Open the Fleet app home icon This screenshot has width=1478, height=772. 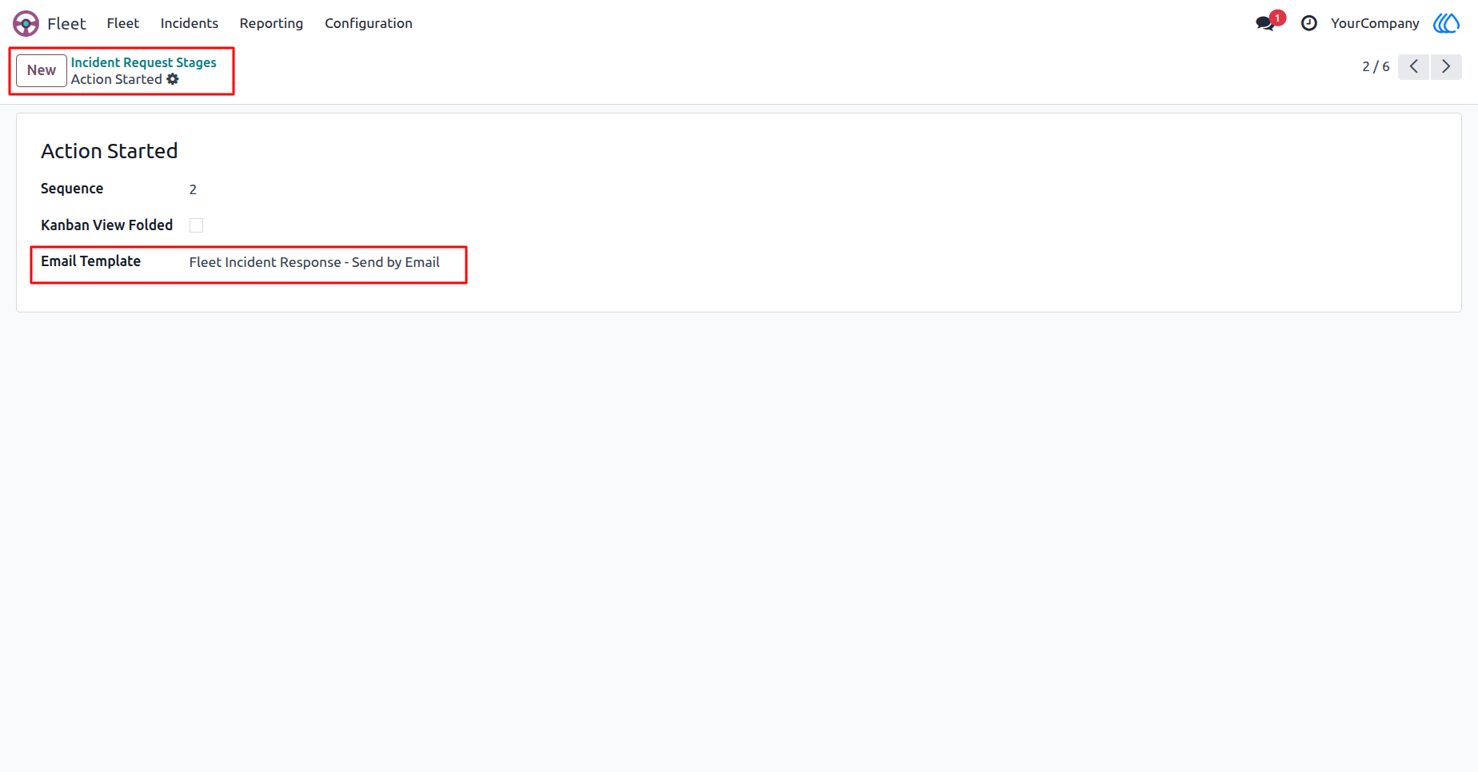click(x=26, y=23)
